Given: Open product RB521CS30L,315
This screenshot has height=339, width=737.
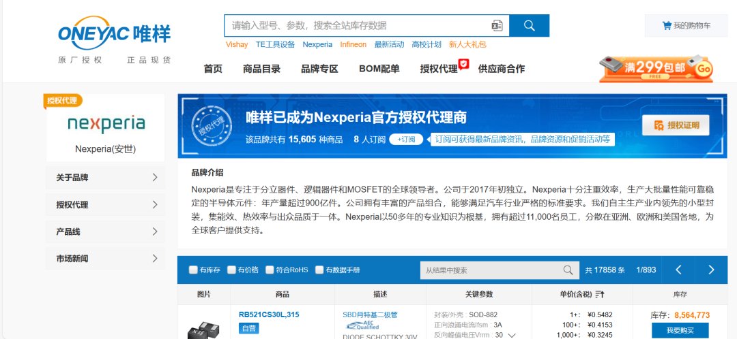Looking at the screenshot, I should click(x=269, y=314).
